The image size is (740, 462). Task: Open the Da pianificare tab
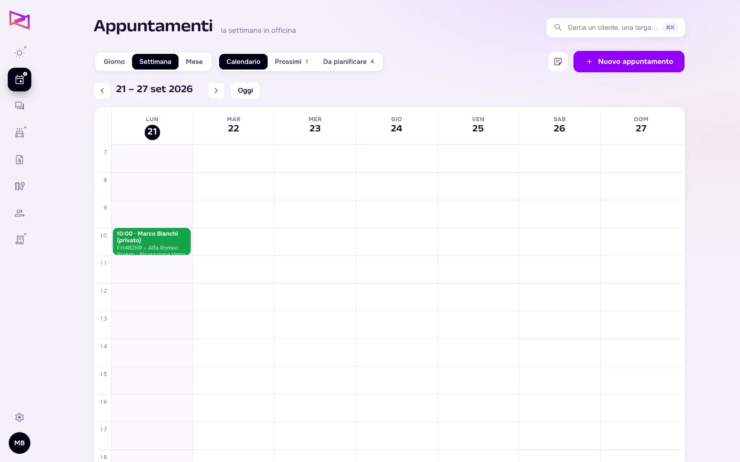point(349,62)
